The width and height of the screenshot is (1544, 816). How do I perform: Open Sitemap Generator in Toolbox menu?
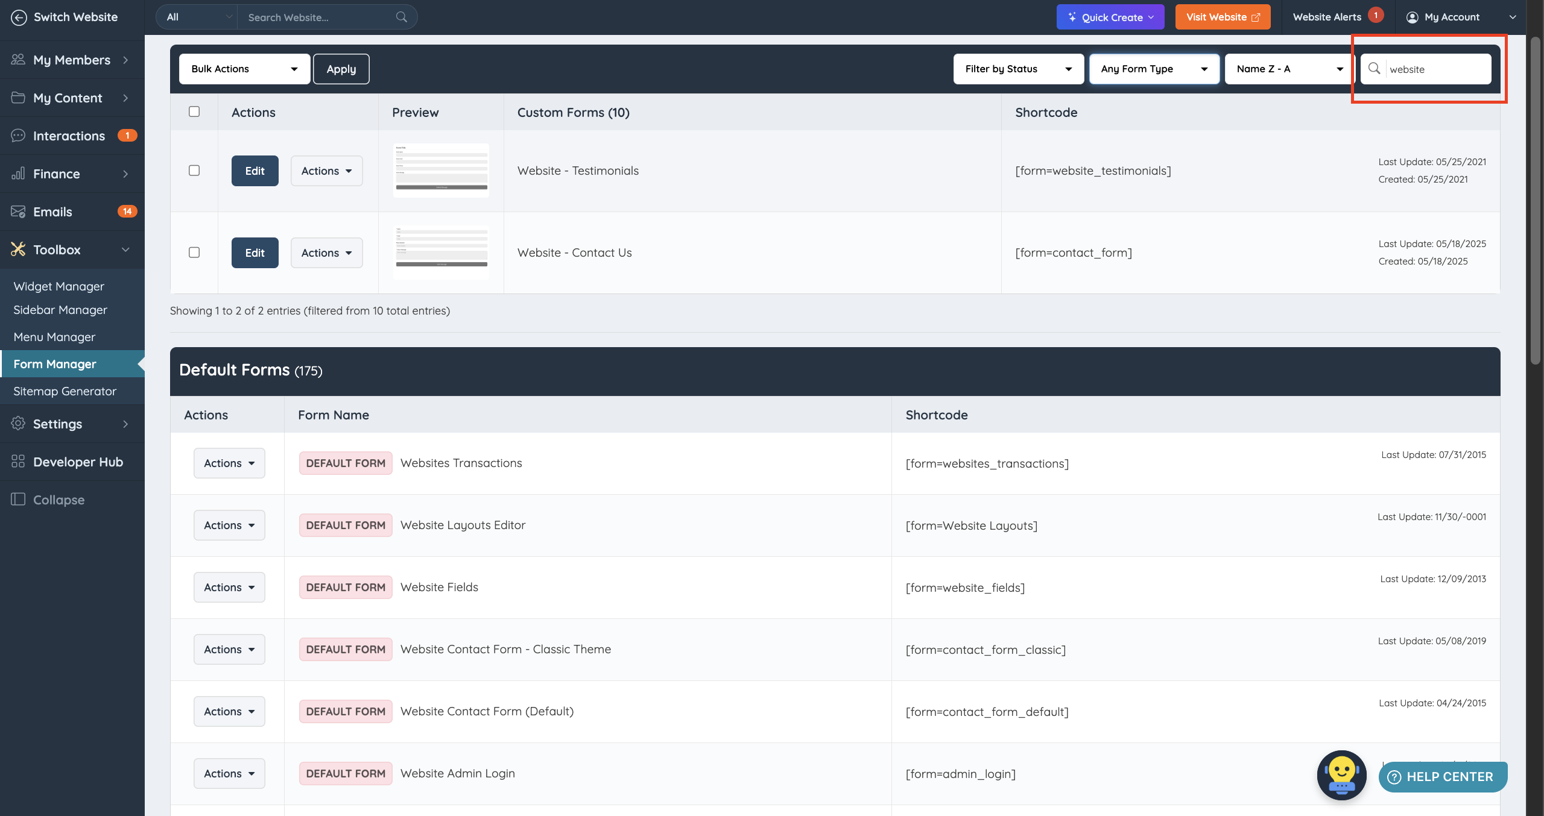click(65, 391)
